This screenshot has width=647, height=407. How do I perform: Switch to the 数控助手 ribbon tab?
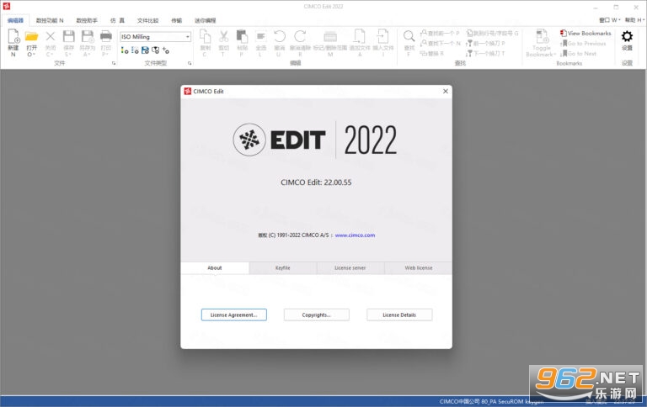(x=87, y=20)
